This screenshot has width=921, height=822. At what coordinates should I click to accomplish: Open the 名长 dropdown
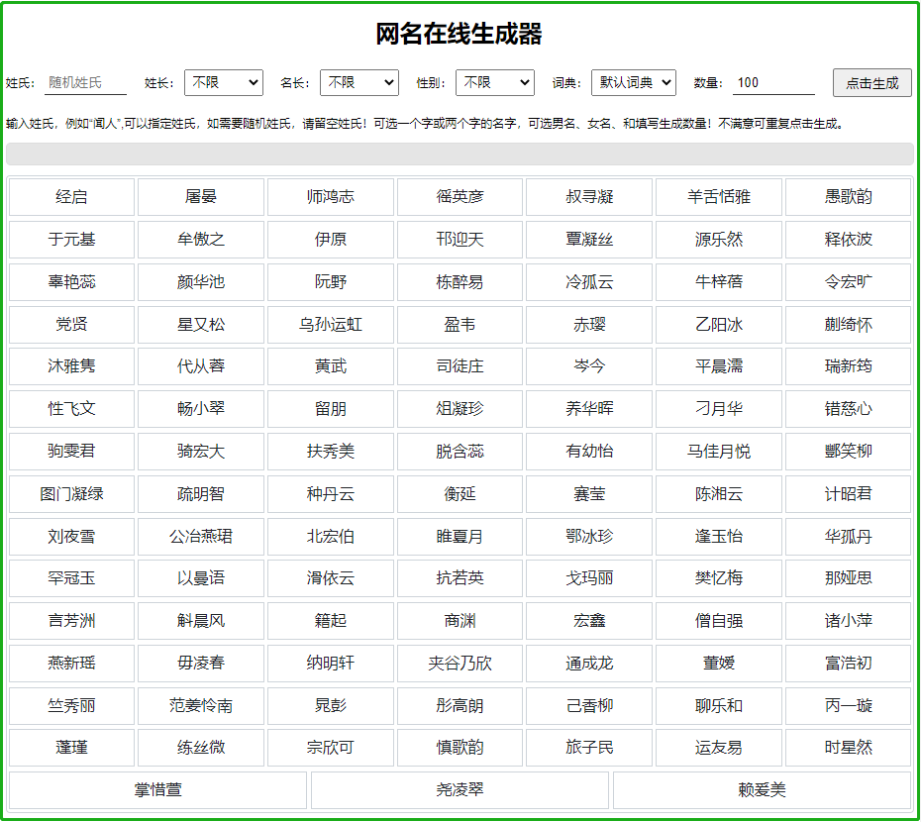(x=358, y=83)
